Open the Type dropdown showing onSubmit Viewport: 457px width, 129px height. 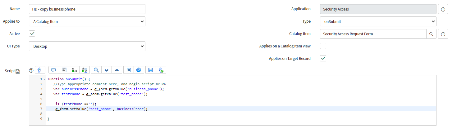point(378,21)
